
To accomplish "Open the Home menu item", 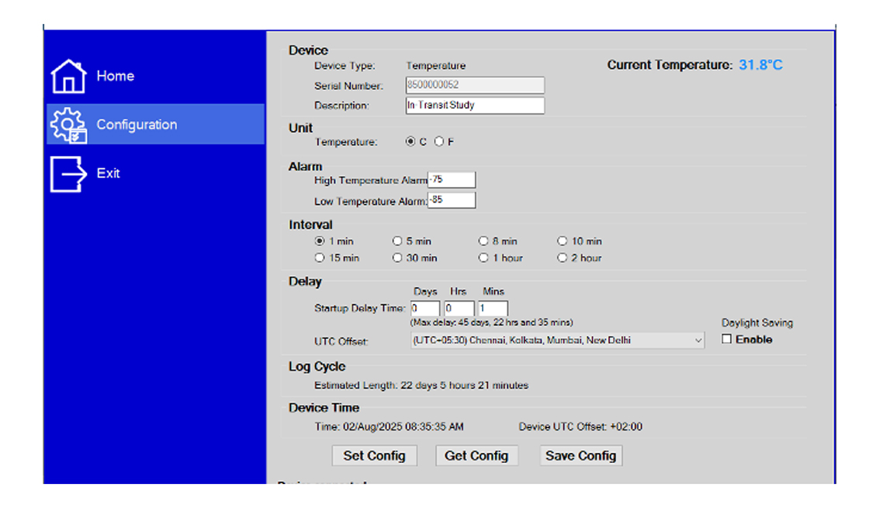I will coord(115,76).
